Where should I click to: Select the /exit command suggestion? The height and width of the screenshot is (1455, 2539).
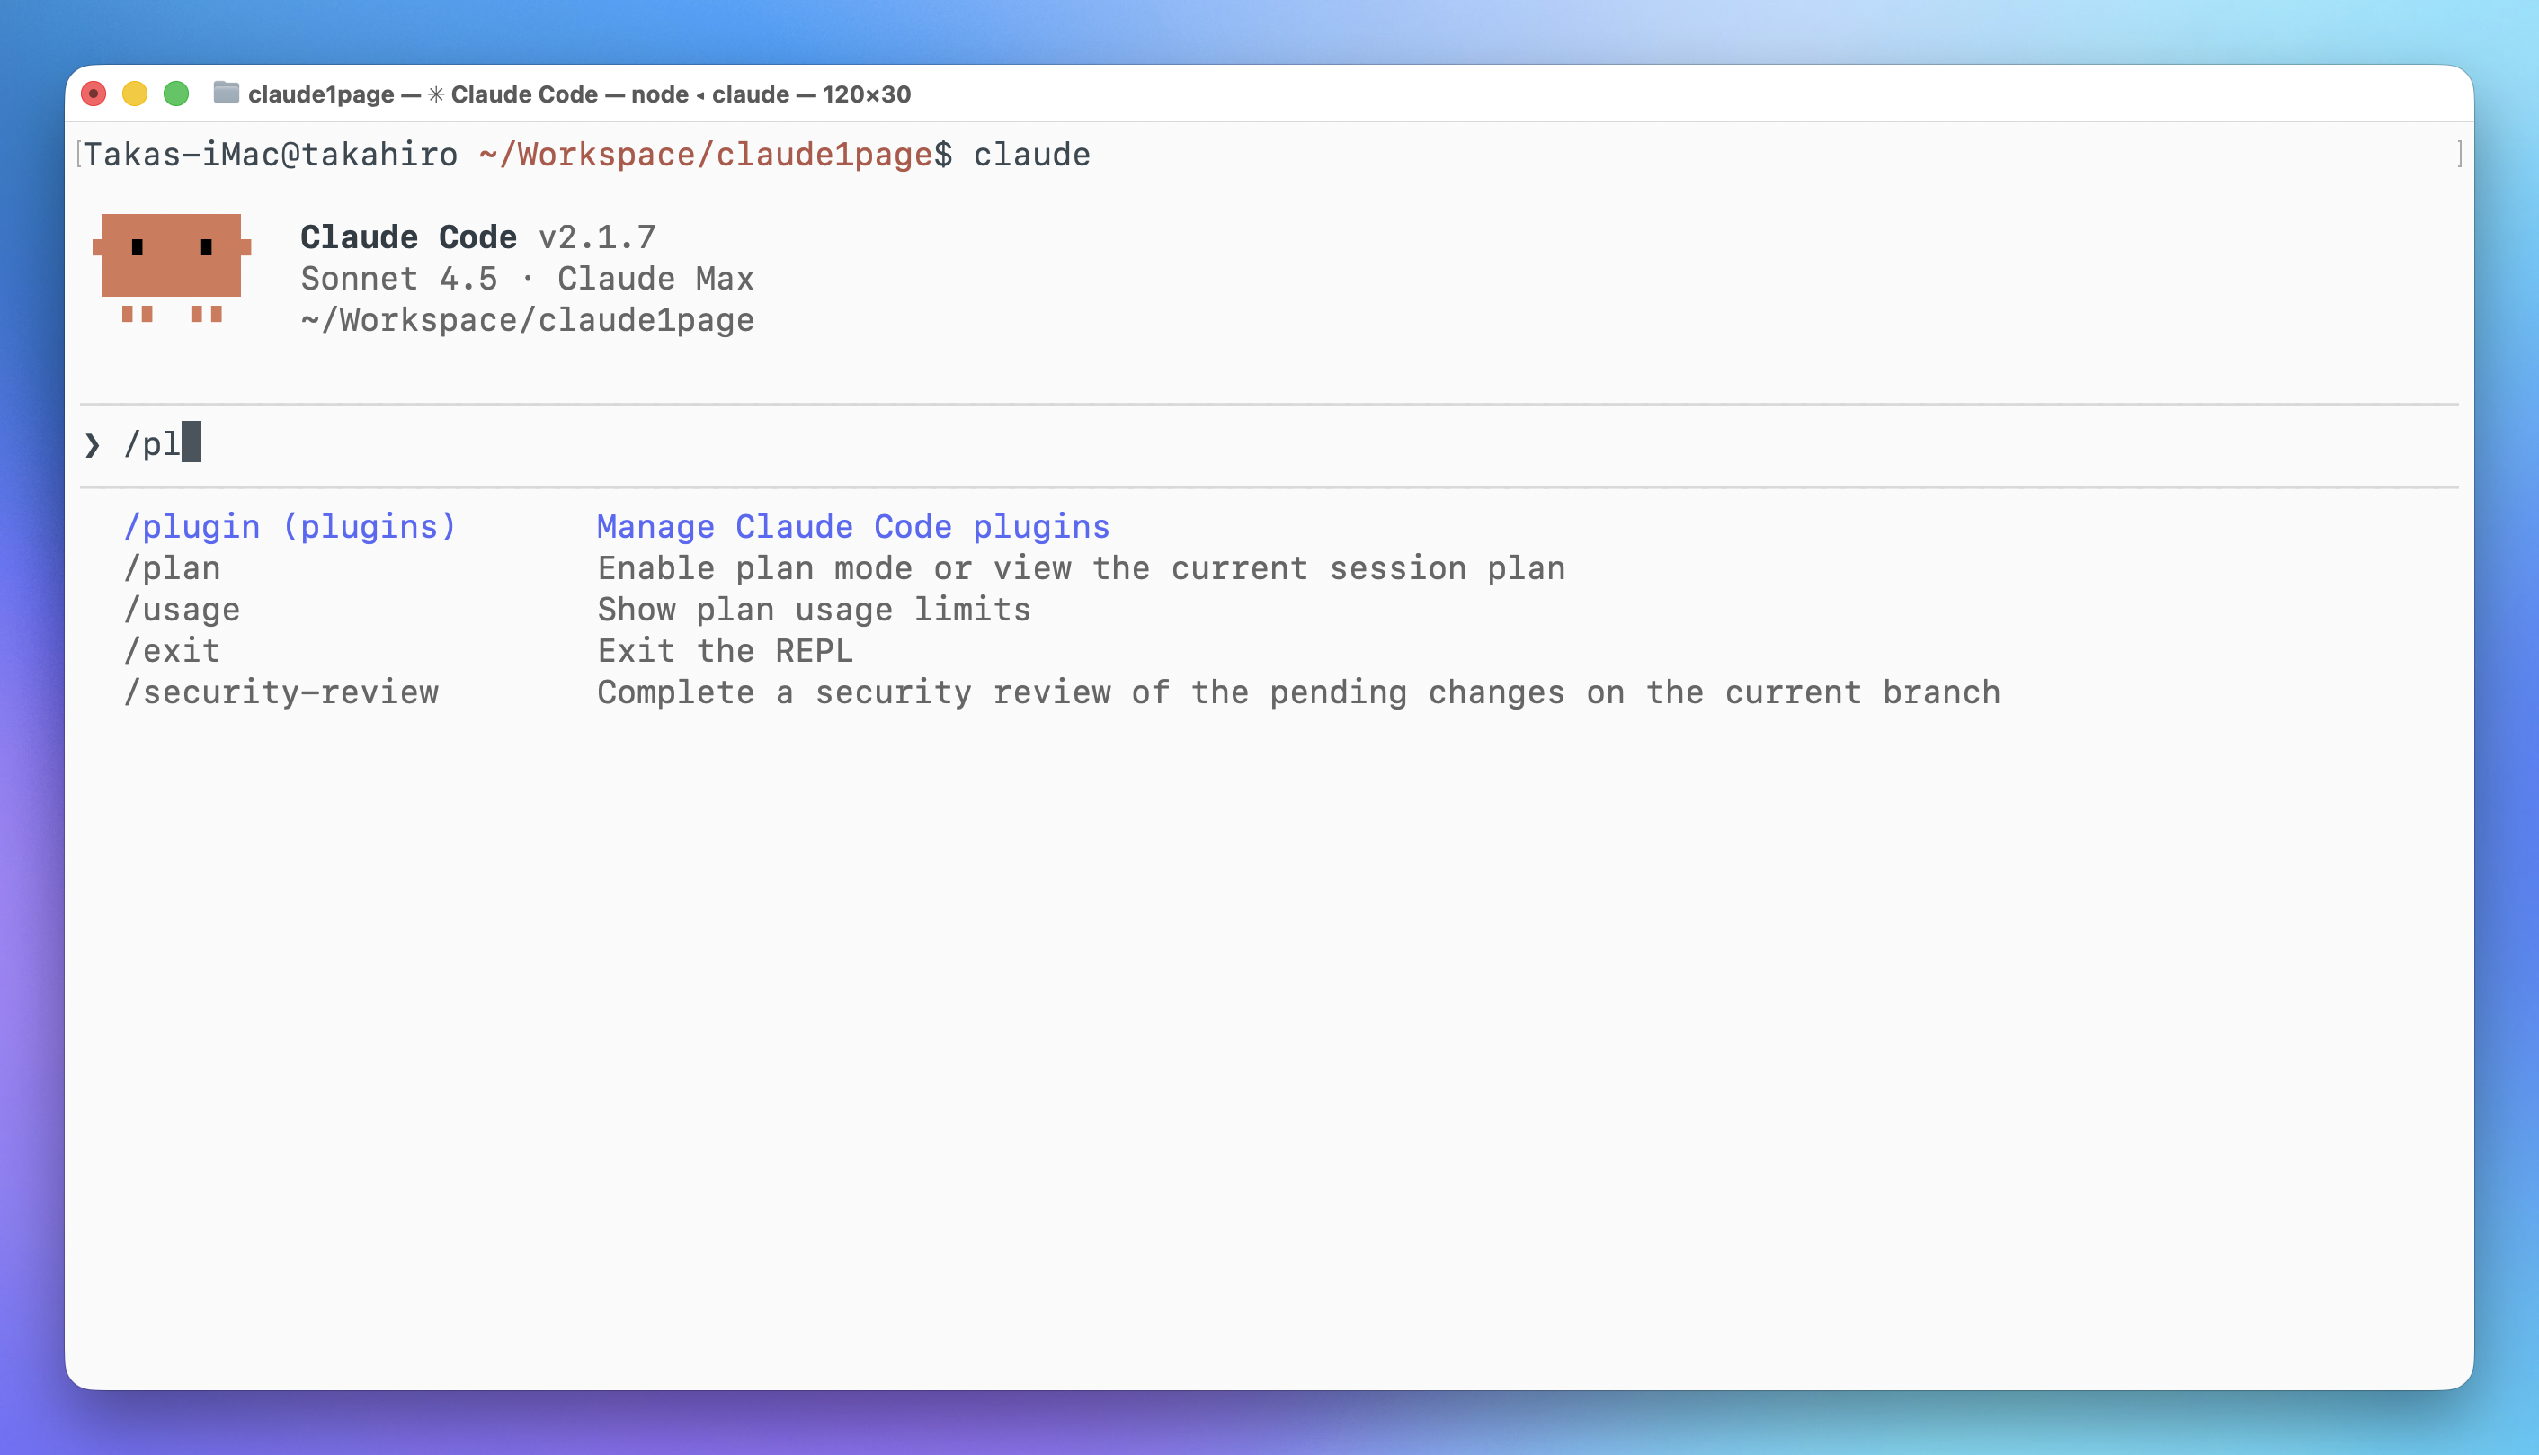172,652
